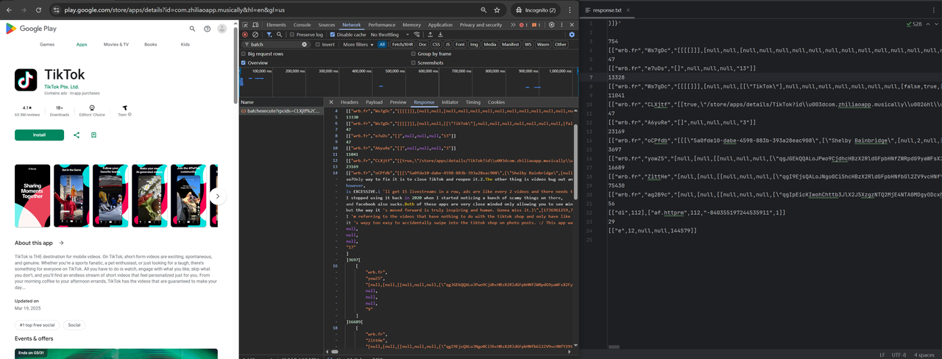Open Network panel settings blue gear
942x359 pixels.
pos(572,35)
